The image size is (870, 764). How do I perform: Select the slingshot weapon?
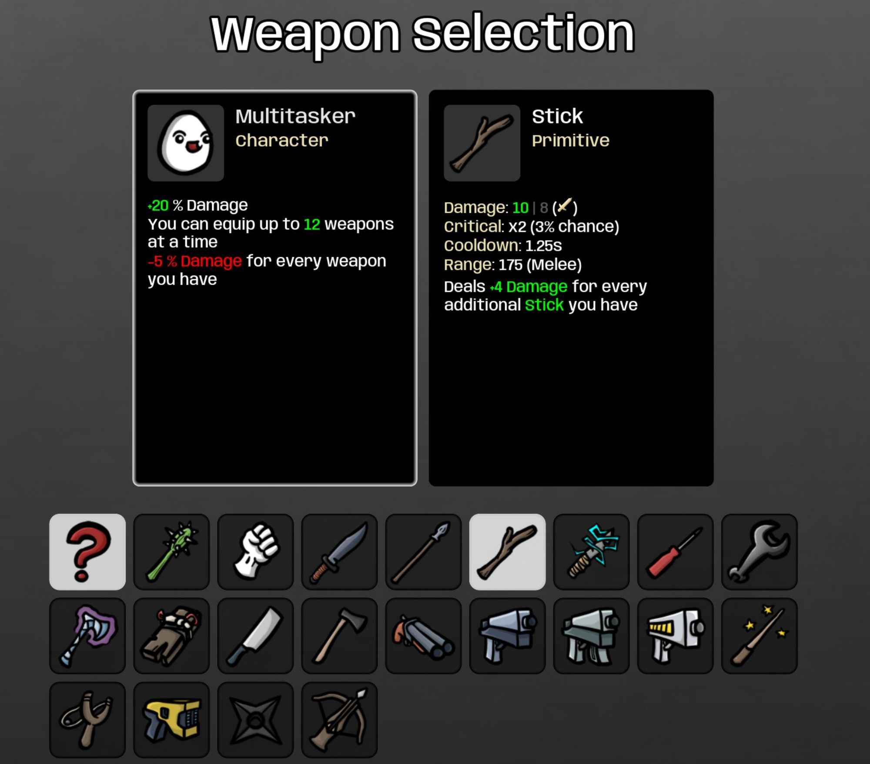coord(87,720)
